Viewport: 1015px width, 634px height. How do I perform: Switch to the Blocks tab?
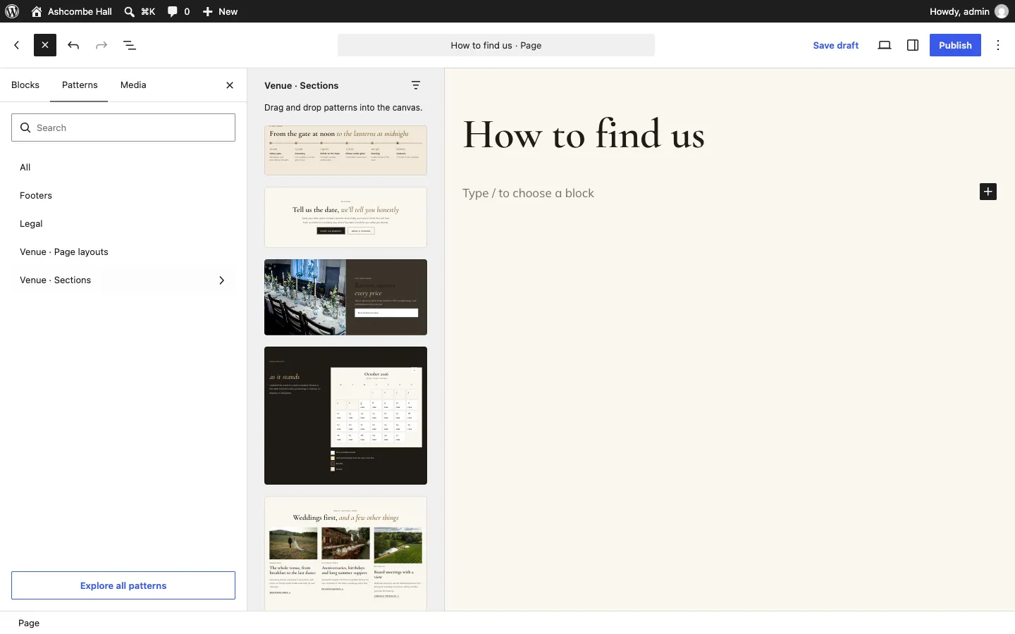[x=25, y=85]
